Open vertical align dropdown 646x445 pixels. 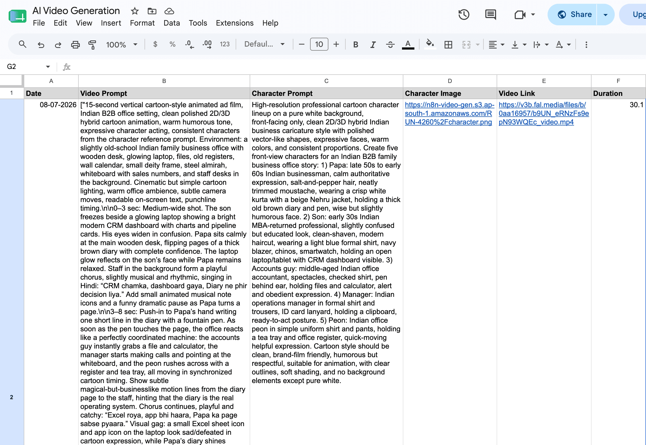coord(519,45)
